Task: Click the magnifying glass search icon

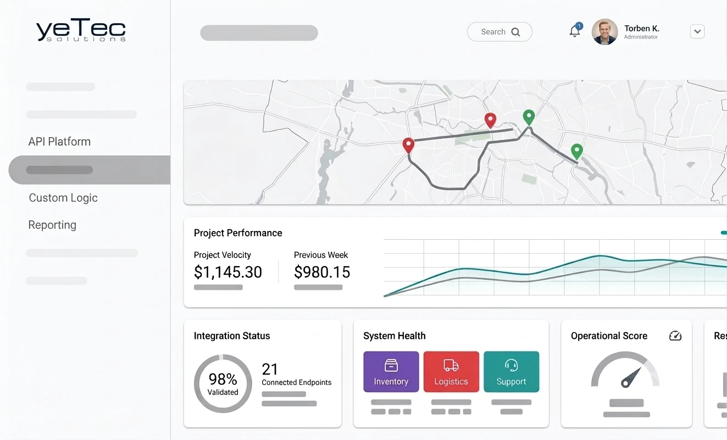Action: [515, 32]
